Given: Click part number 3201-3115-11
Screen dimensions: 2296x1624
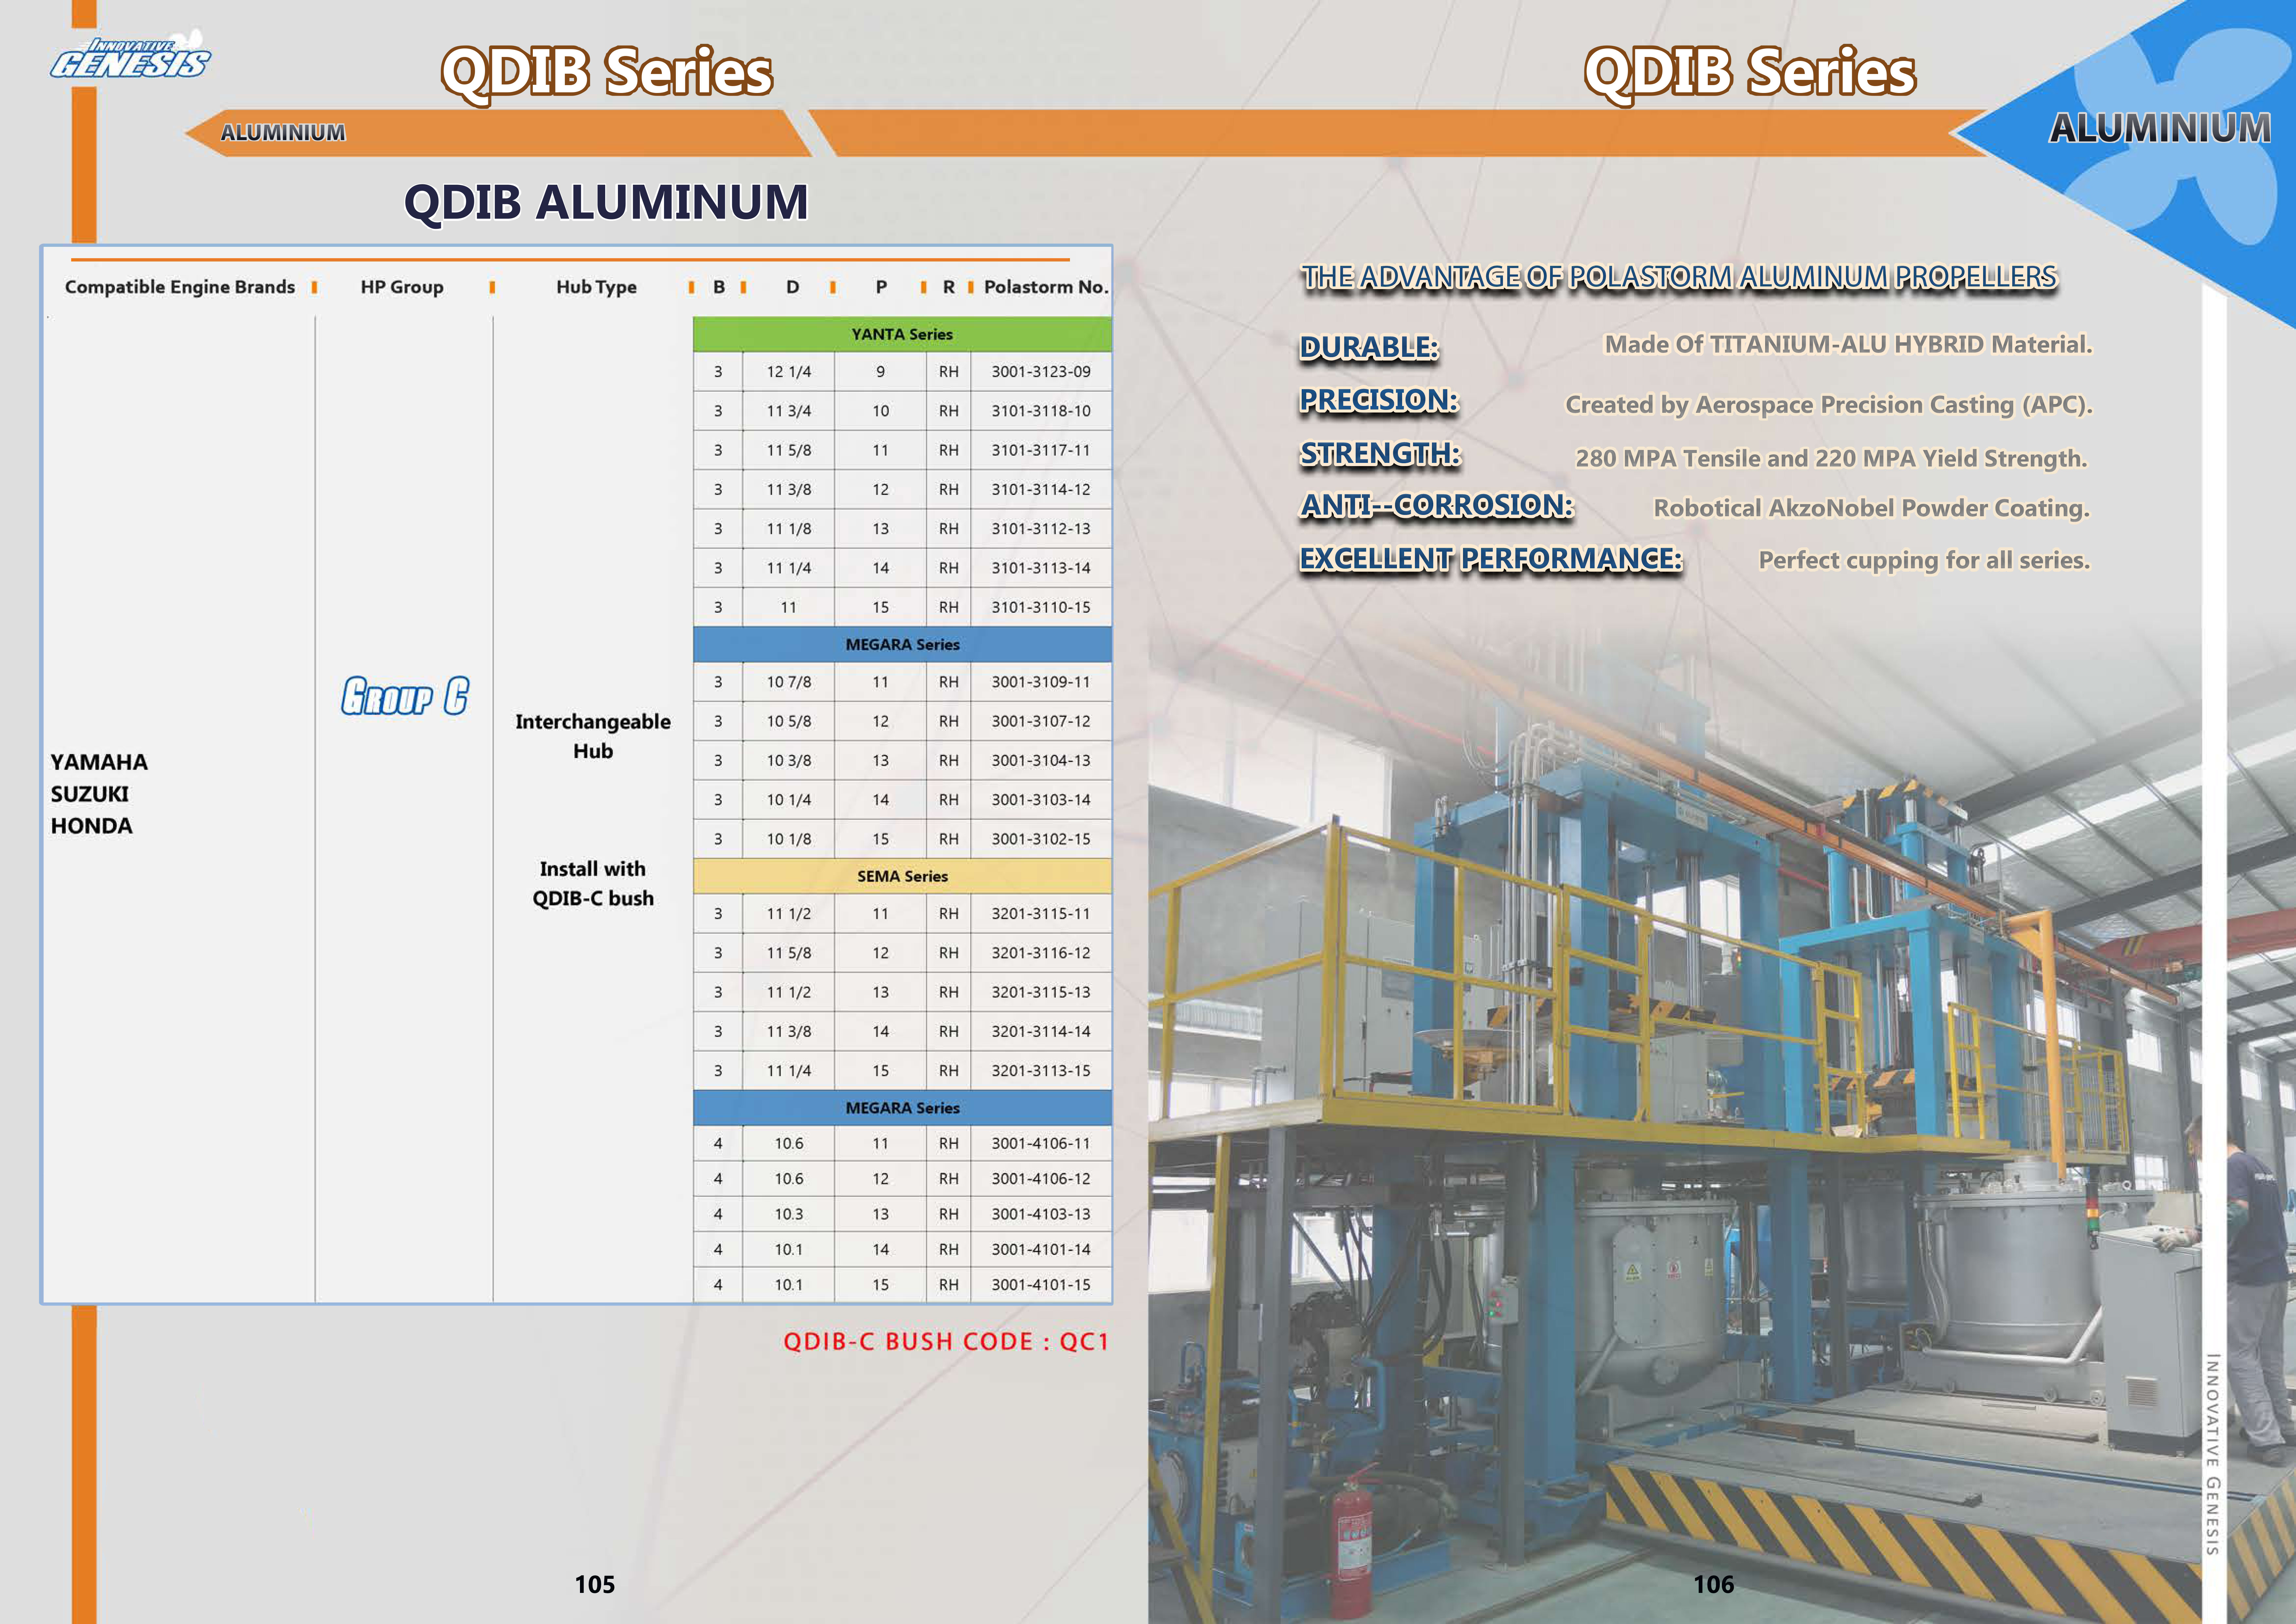Looking at the screenshot, I should pyautogui.click(x=1041, y=914).
